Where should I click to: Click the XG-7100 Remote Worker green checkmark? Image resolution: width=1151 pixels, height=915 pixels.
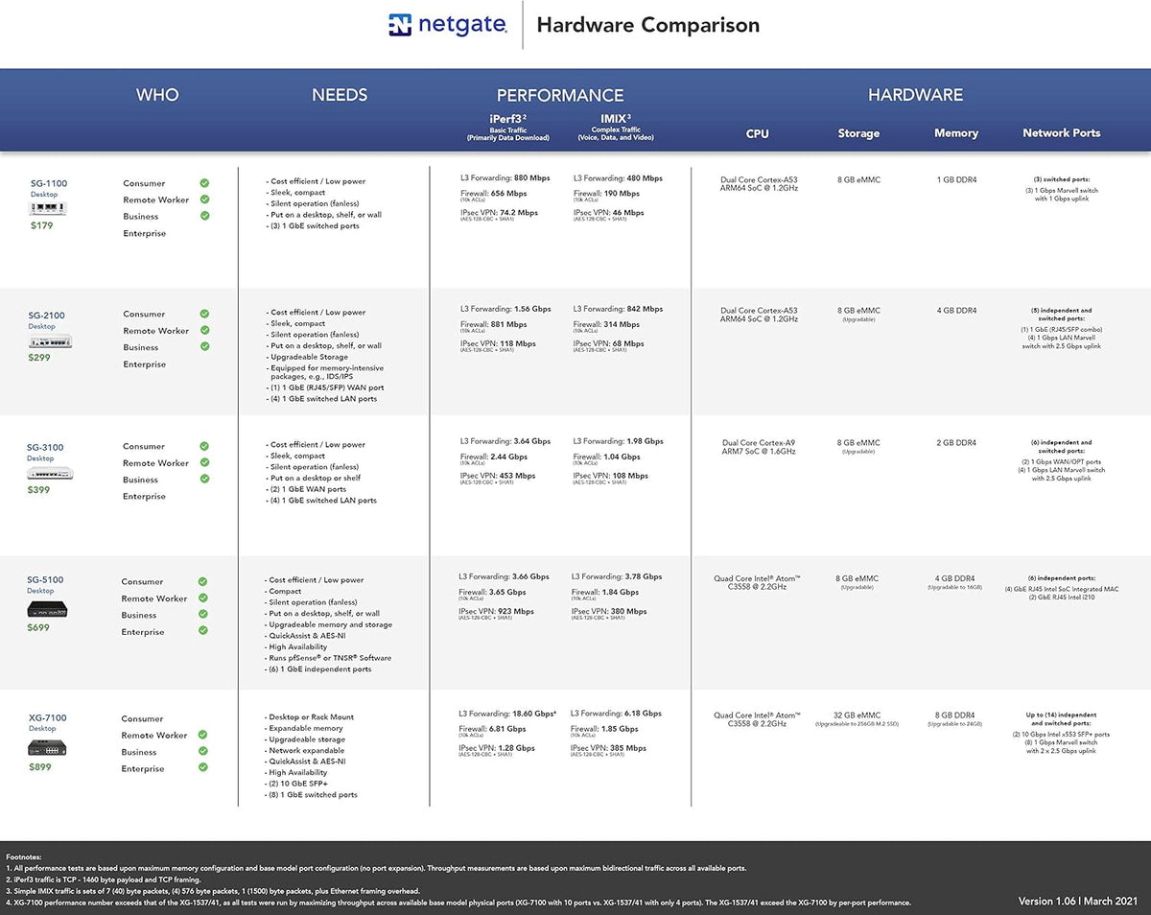202,735
